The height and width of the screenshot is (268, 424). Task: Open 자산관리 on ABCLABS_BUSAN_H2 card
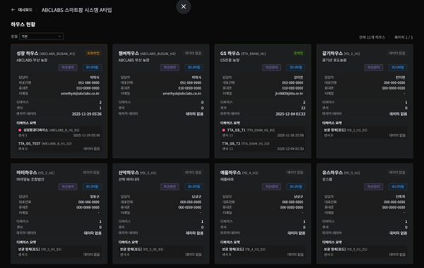click(170, 68)
